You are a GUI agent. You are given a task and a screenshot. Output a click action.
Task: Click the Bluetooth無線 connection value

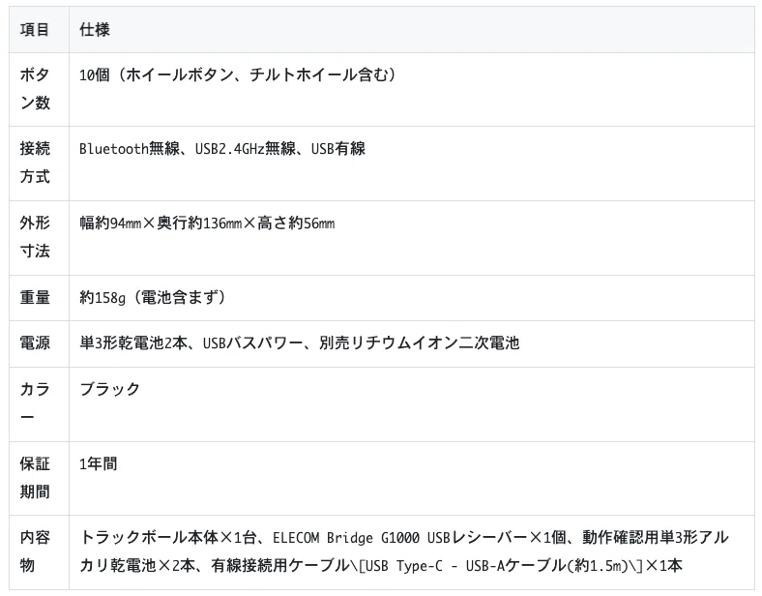pos(130,149)
